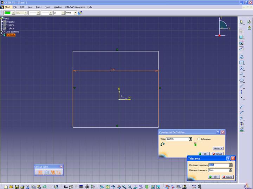Image resolution: width=253 pixels, height=189 pixels.
Task: Select the Spline sketch tool
Action: 241,75
